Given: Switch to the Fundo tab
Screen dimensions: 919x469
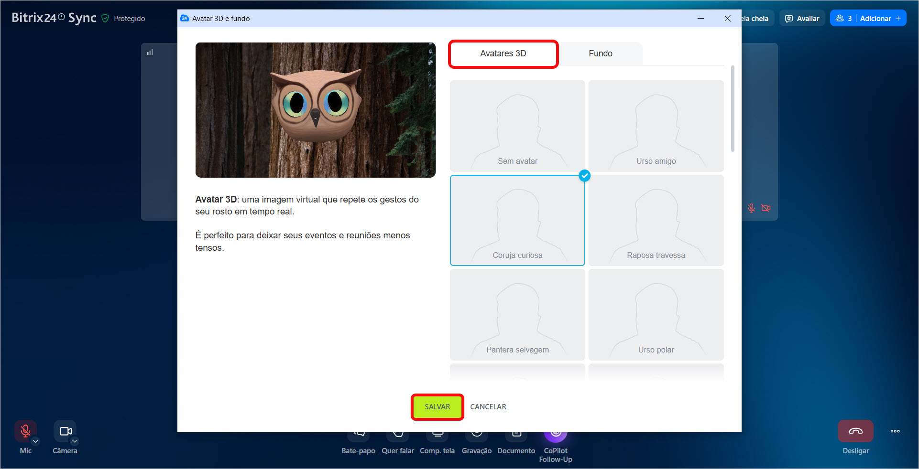Looking at the screenshot, I should click(x=600, y=53).
